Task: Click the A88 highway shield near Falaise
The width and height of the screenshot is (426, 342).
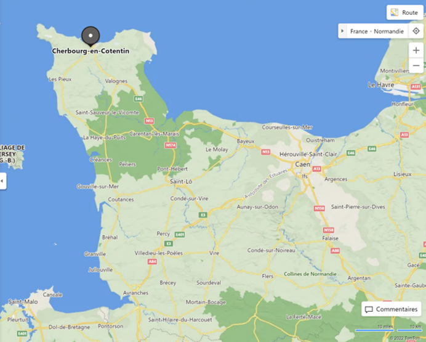Action: click(335, 251)
